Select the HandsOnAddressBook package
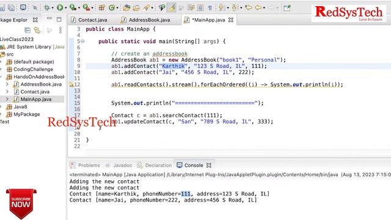This screenshot has height=220, width=391. tap(35, 77)
